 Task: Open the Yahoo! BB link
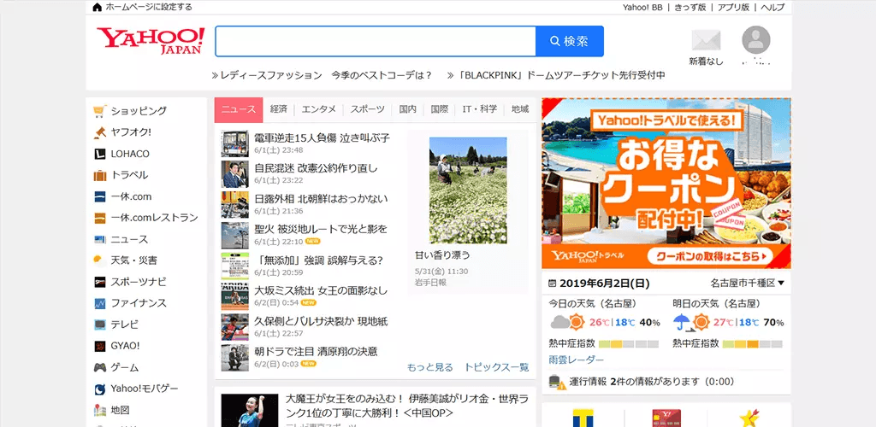642,7
